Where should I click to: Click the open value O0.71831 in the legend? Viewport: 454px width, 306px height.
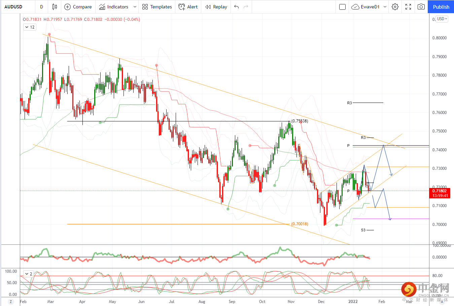(x=32, y=19)
